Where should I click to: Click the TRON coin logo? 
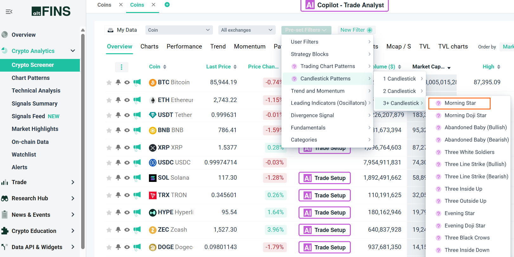[x=153, y=195]
